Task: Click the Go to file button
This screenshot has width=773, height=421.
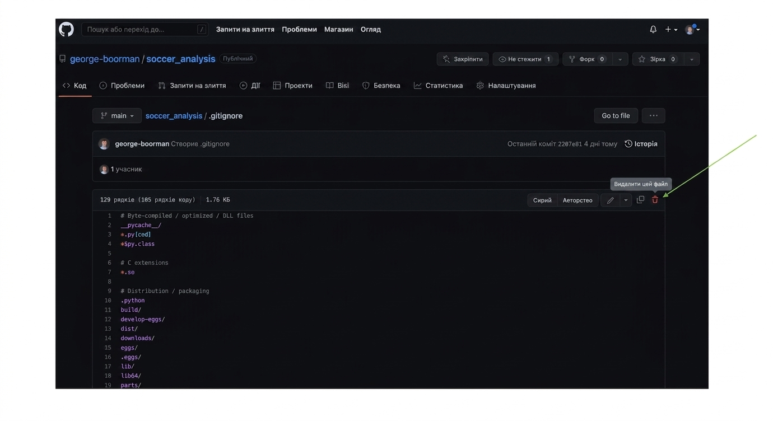Action: (x=616, y=116)
